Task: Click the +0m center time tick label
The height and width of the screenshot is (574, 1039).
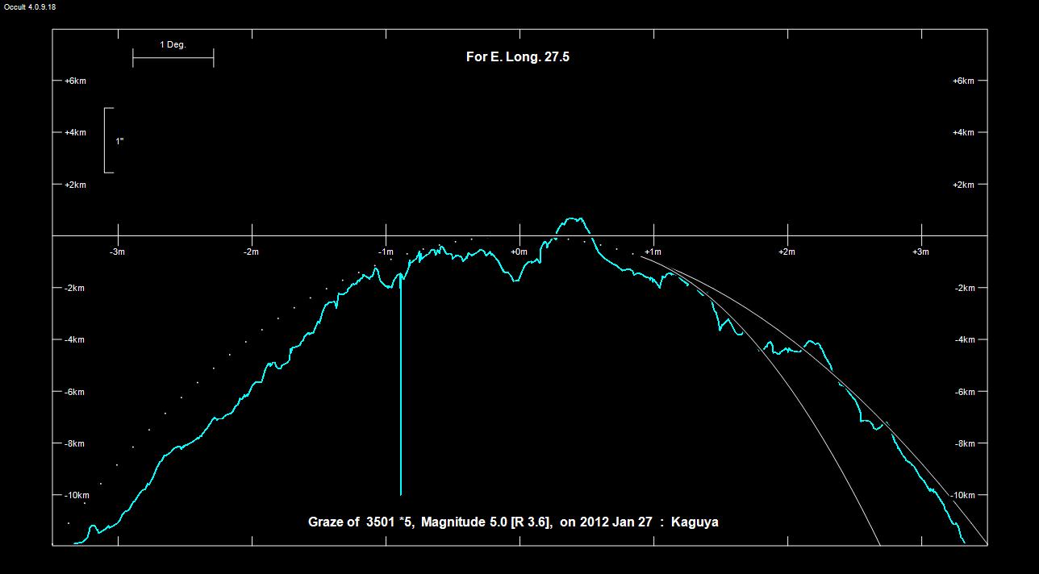Action: click(x=519, y=252)
